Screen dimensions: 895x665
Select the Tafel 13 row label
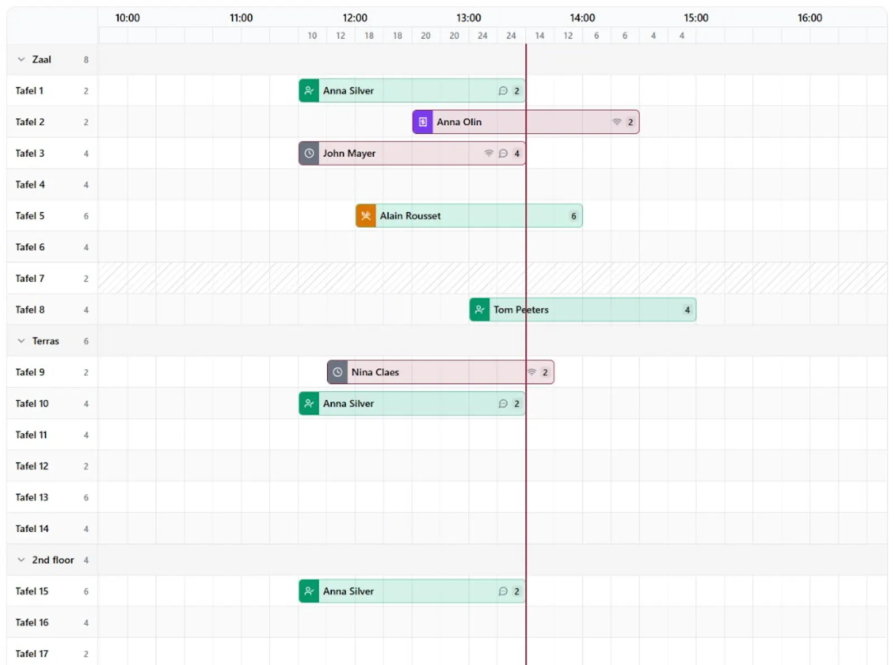[32, 497]
